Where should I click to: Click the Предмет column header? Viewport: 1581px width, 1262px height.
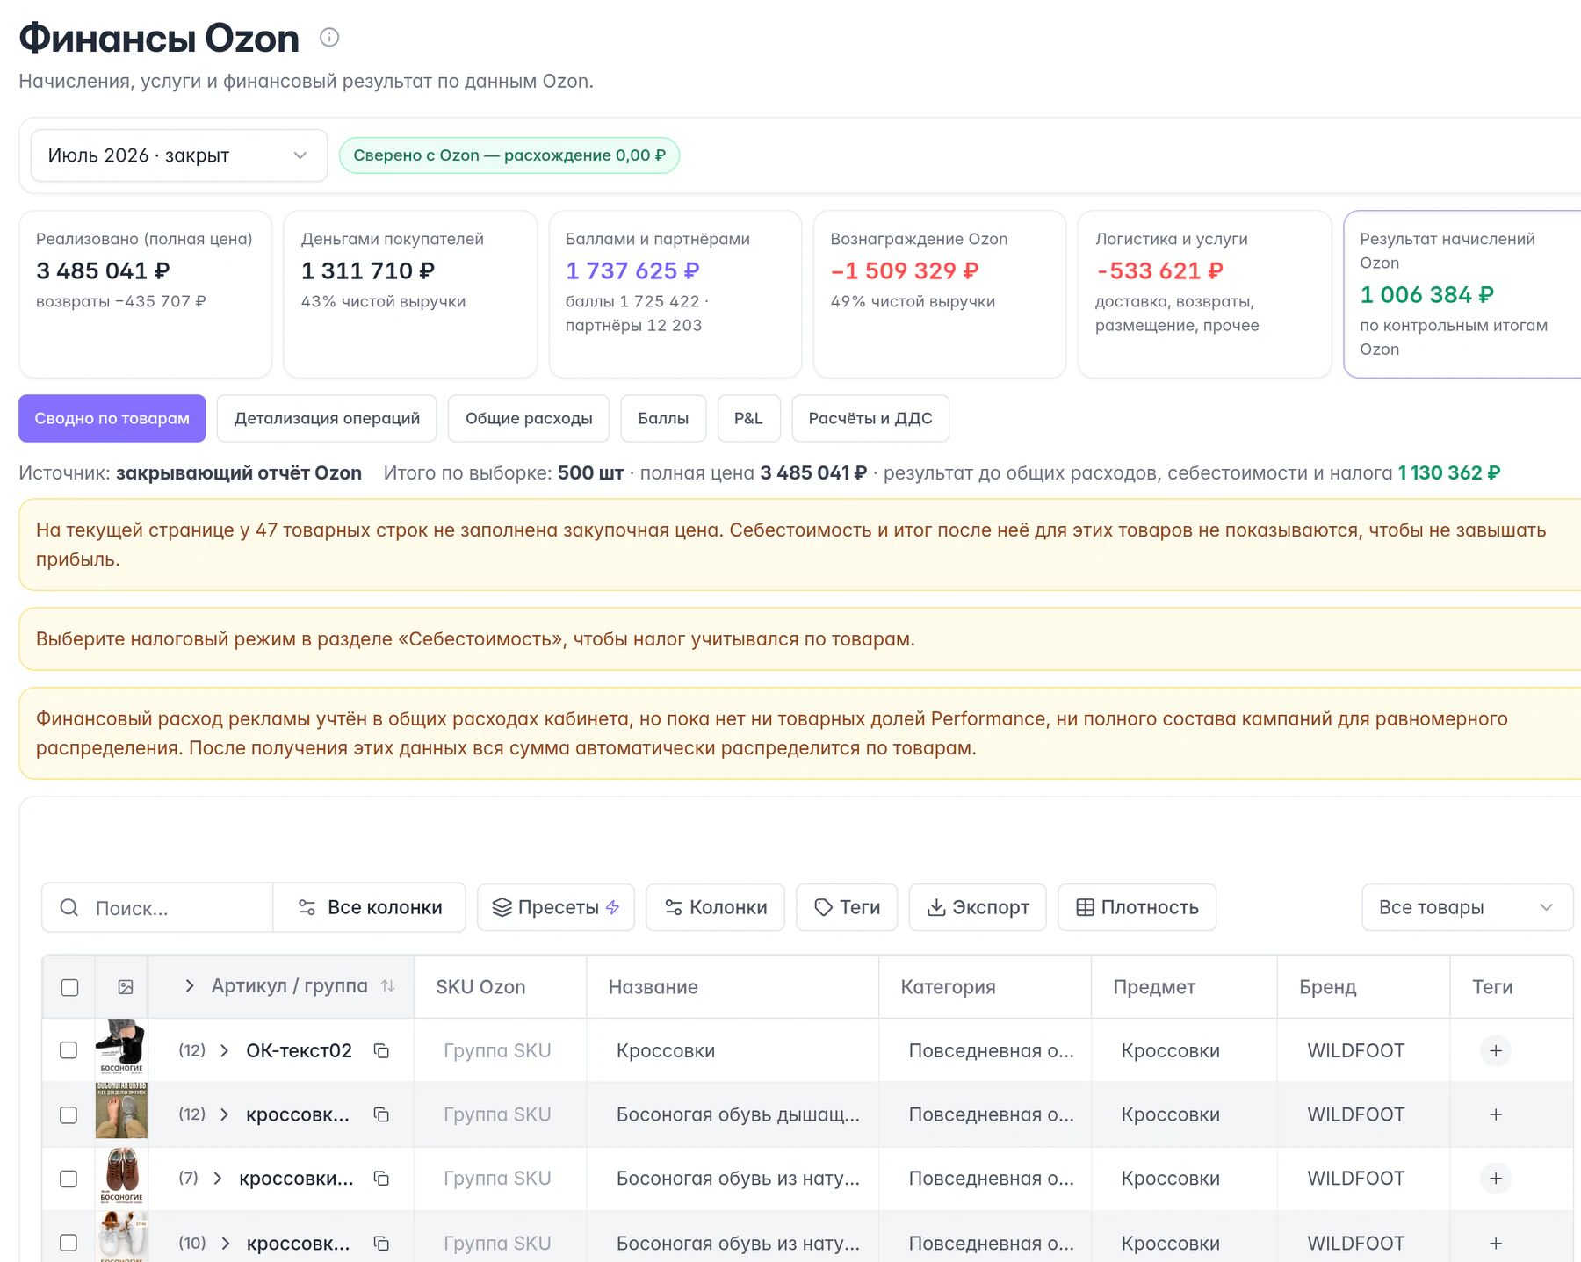point(1154,987)
